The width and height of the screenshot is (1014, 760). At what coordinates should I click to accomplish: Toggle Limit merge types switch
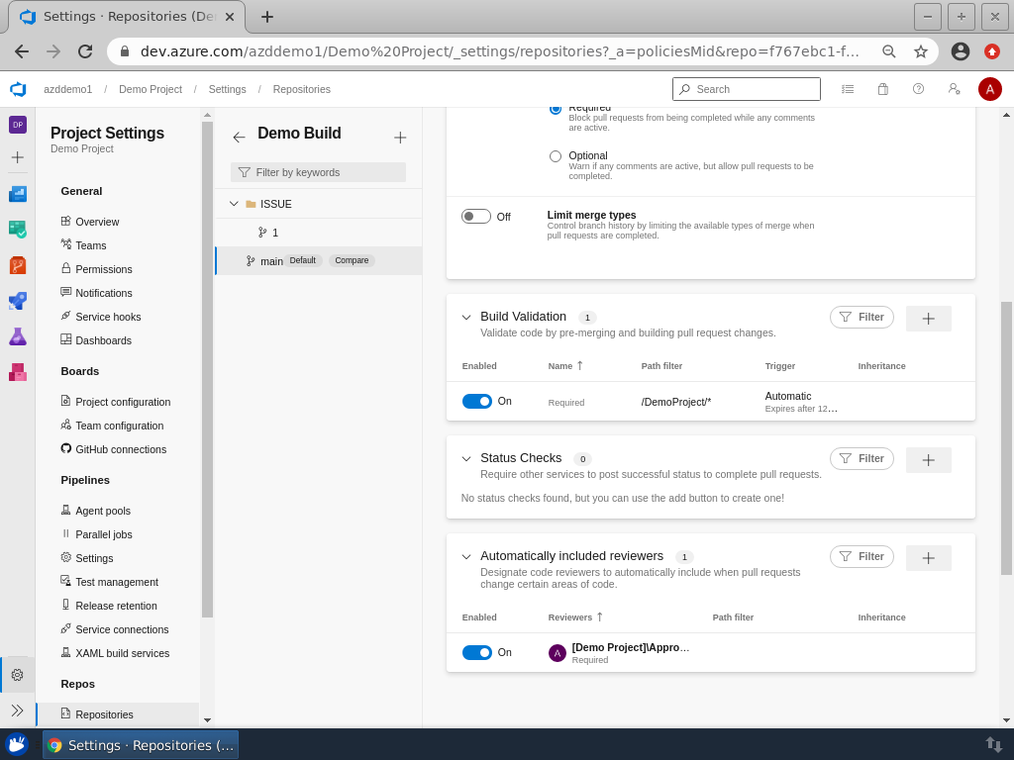[476, 217]
